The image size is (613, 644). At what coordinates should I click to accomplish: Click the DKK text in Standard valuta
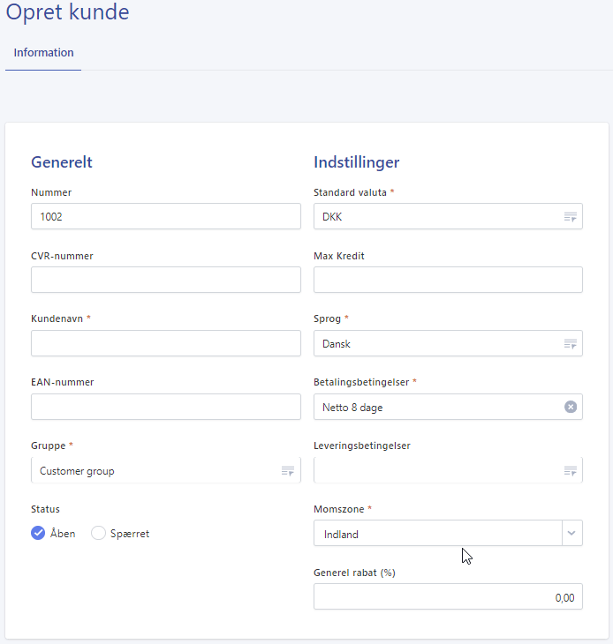coord(332,217)
